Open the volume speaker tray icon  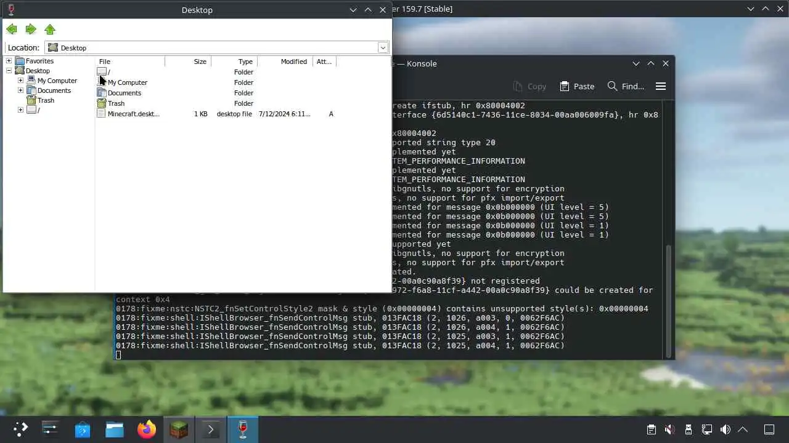point(726,429)
